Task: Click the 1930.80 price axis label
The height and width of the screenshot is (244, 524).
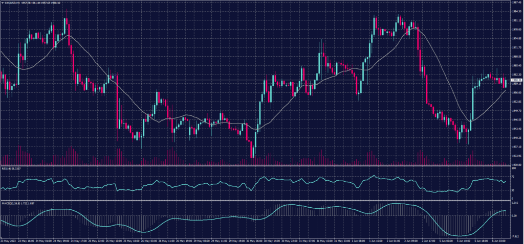Action: (x=515, y=165)
